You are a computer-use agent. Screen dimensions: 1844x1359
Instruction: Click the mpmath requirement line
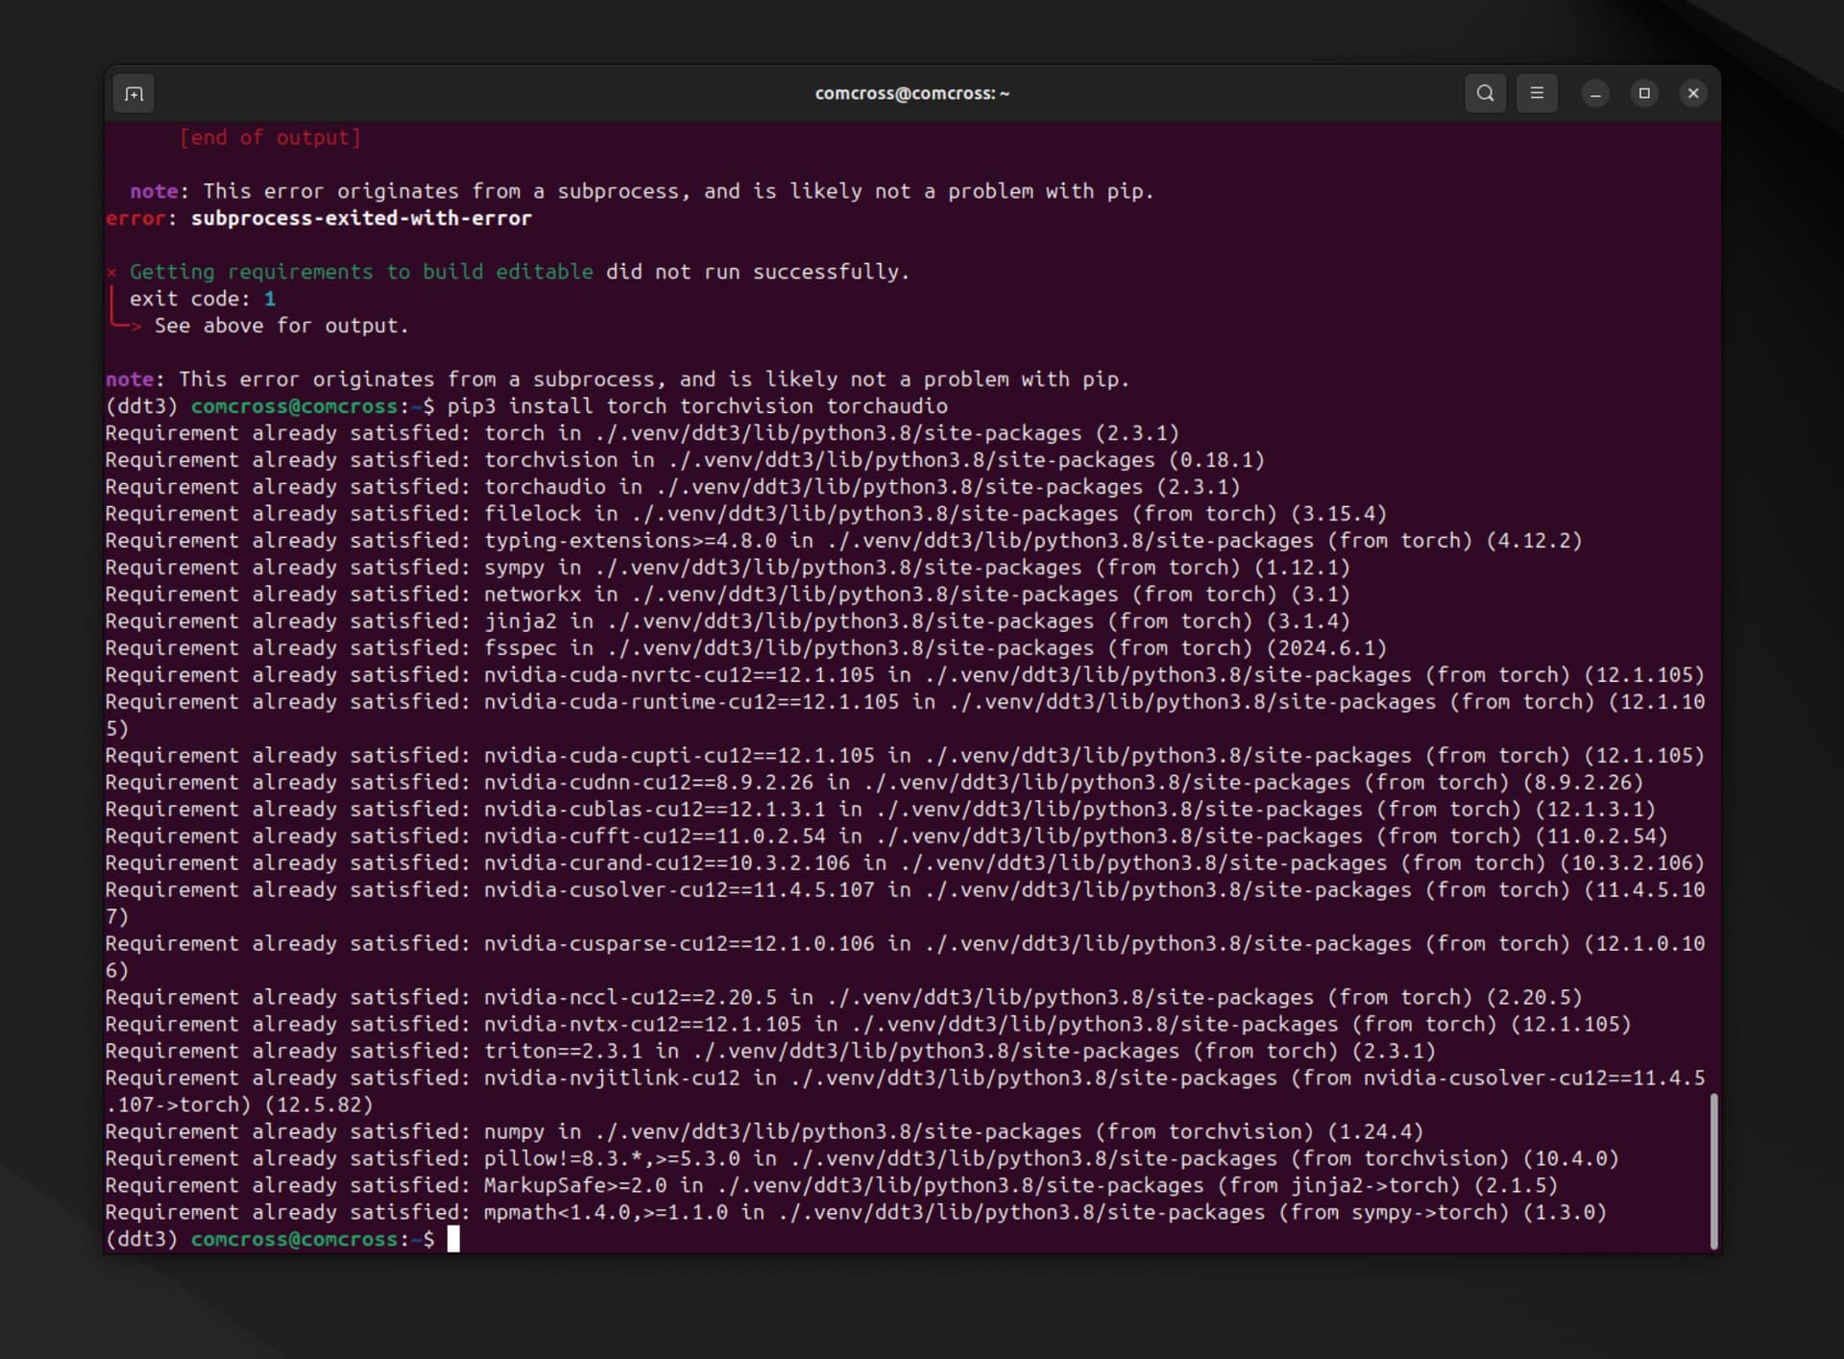[605, 1212]
